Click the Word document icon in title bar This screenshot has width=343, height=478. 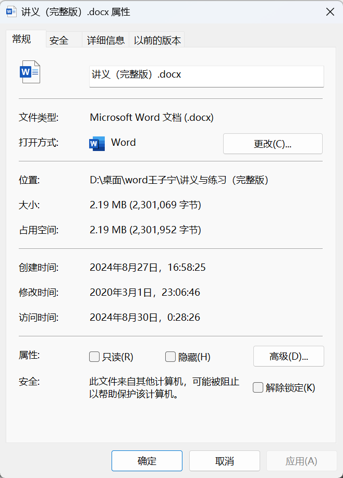[x=11, y=12]
